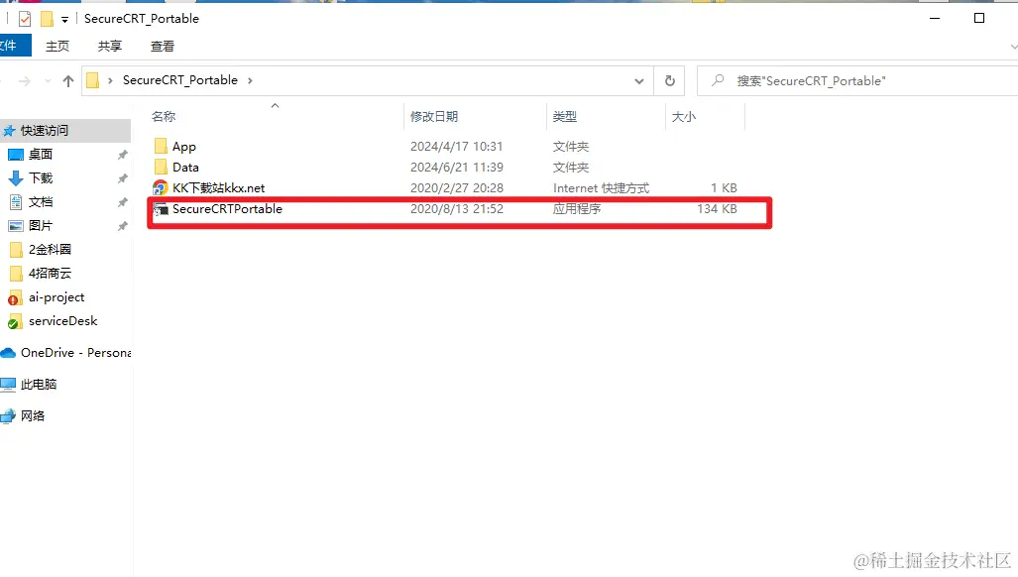The width and height of the screenshot is (1018, 577).
Task: Click the 此电脑 computer icon
Action: point(8,385)
